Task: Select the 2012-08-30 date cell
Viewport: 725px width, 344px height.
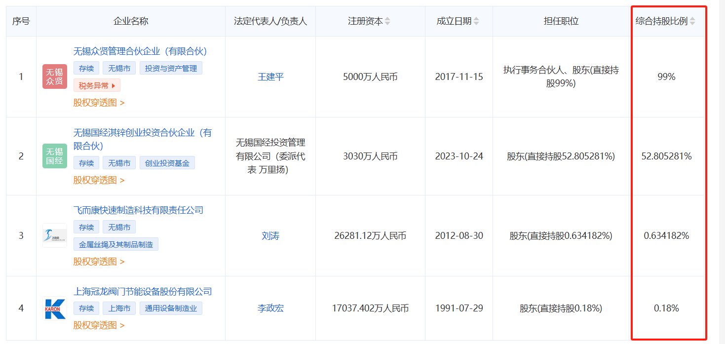Action: pos(459,236)
